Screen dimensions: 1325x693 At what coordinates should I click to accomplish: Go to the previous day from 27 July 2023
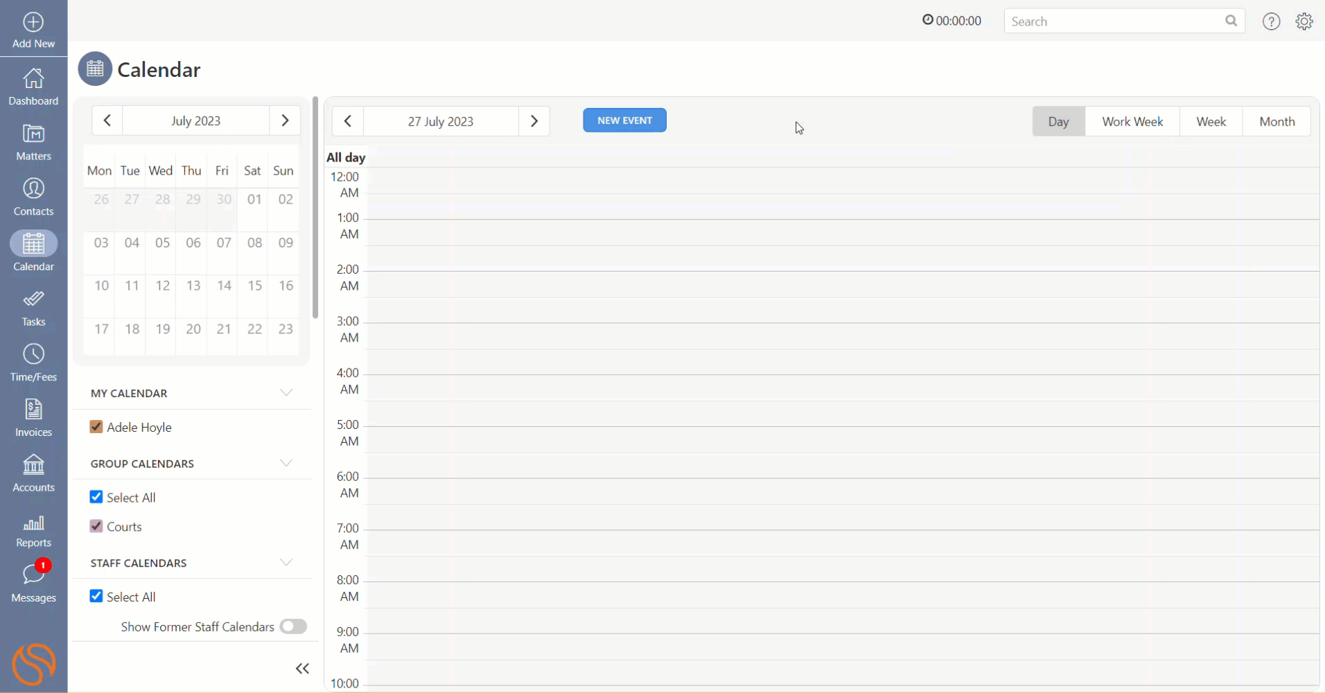348,121
